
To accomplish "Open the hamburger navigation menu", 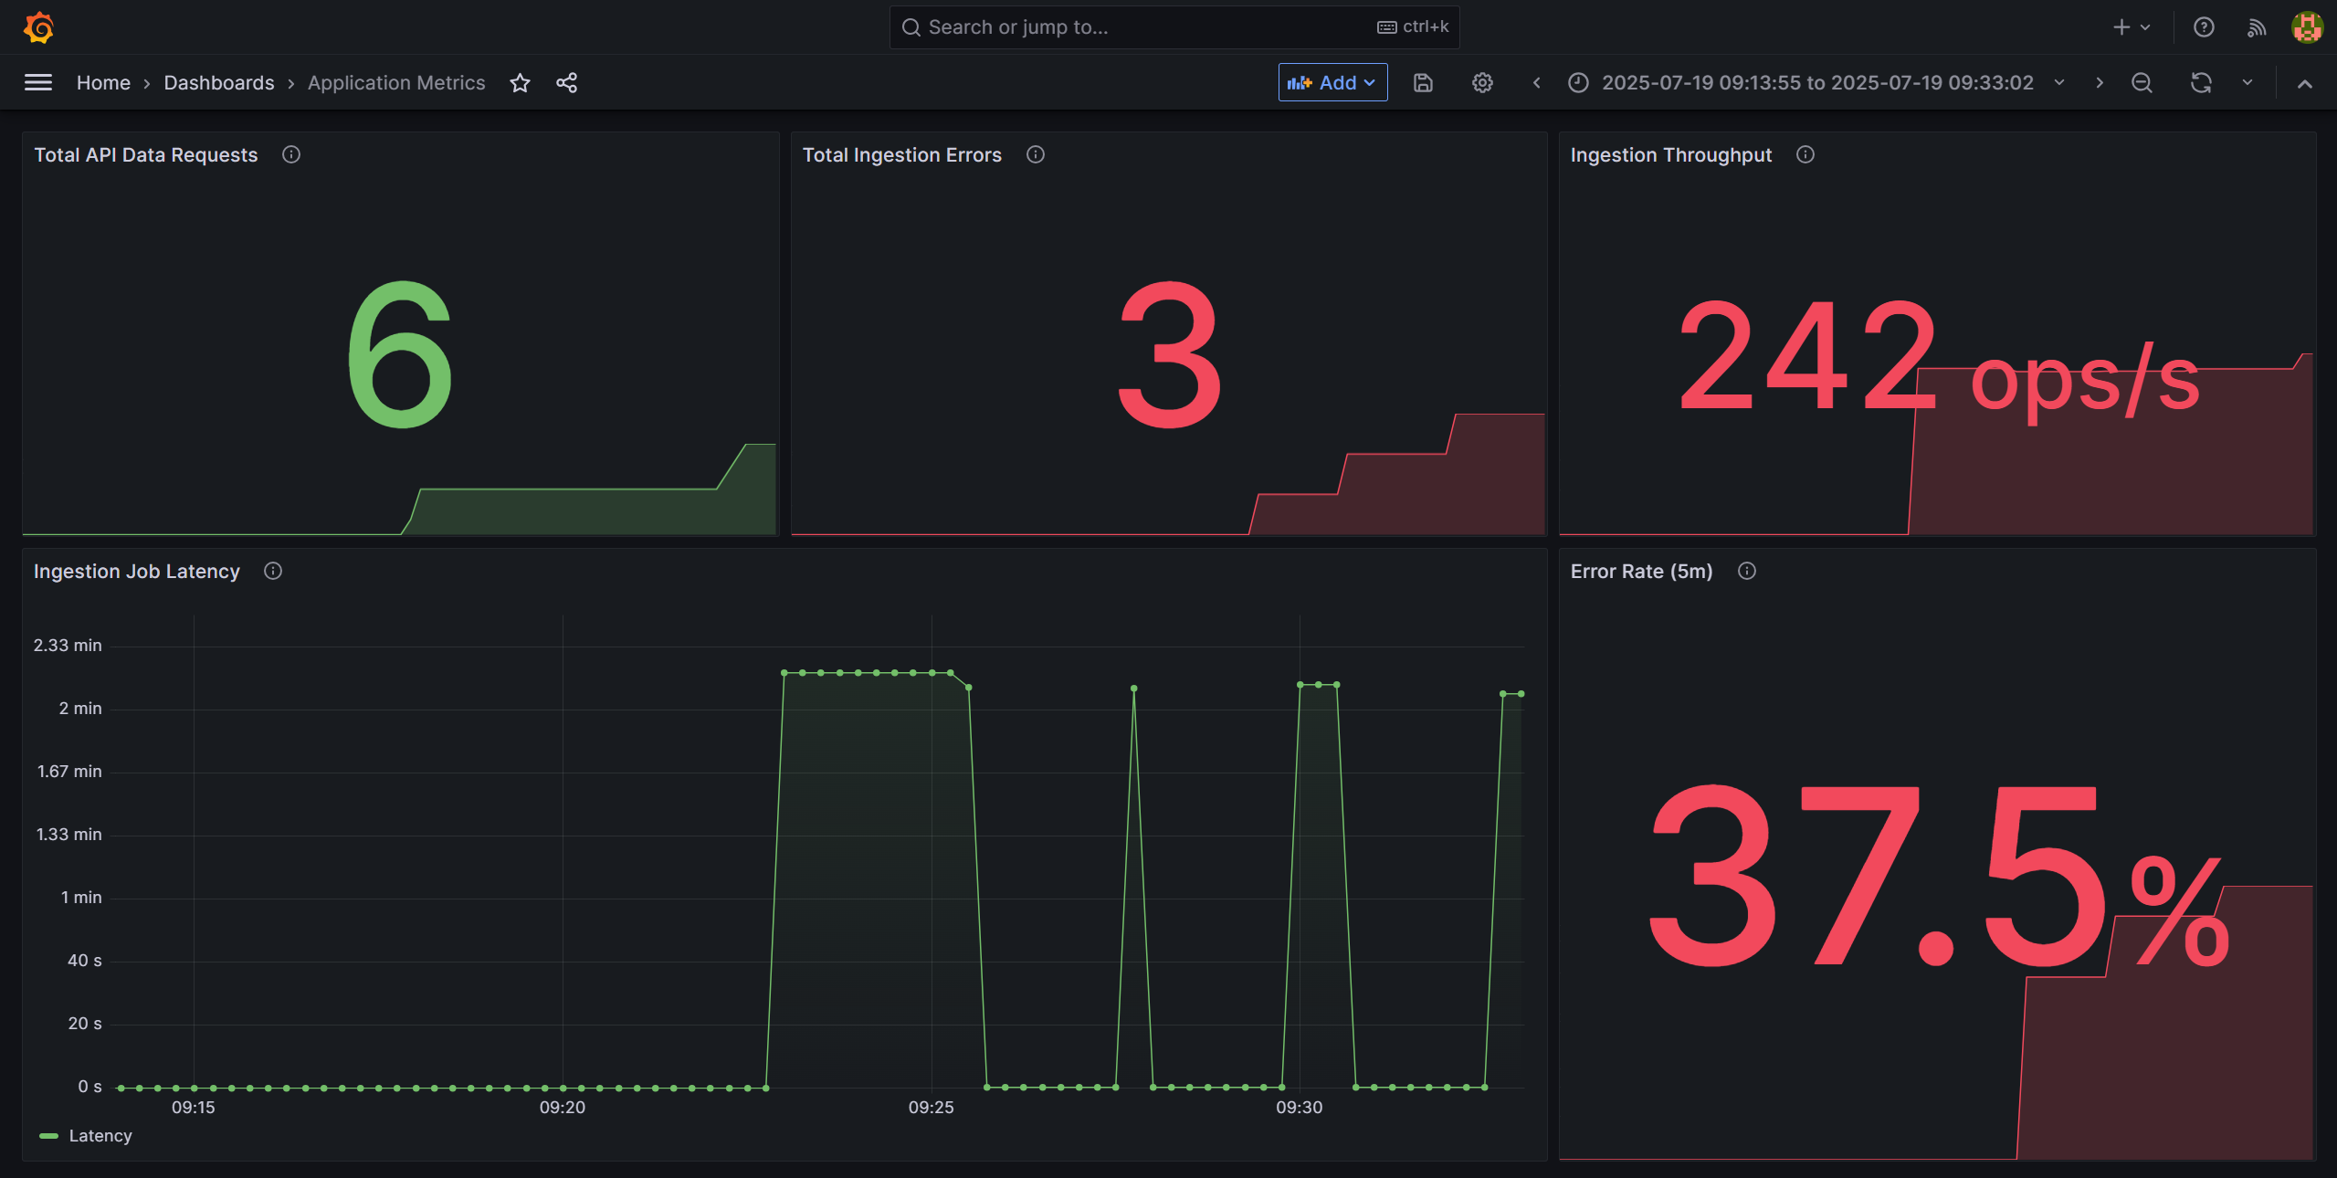I will 37,83.
